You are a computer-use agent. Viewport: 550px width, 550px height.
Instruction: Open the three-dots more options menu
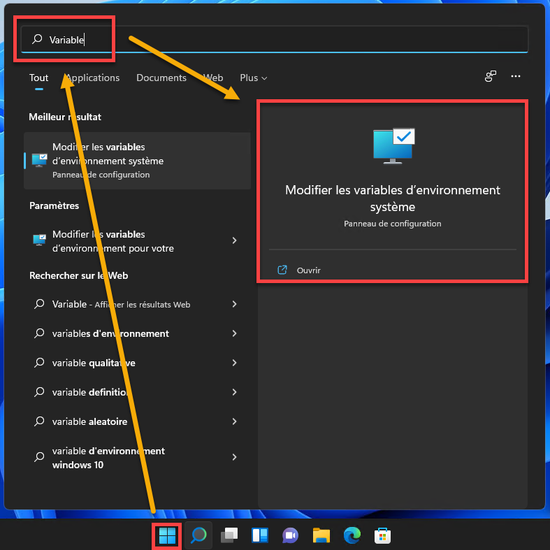pyautogui.click(x=516, y=76)
